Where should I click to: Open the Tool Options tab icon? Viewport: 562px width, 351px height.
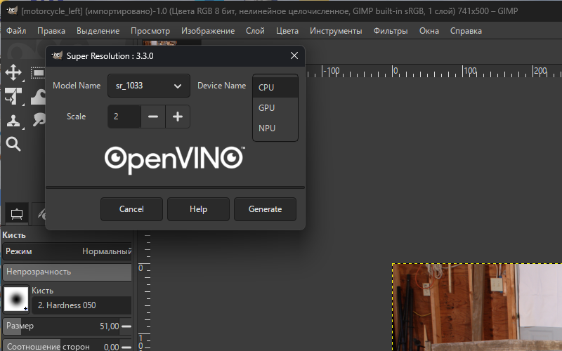tap(17, 214)
